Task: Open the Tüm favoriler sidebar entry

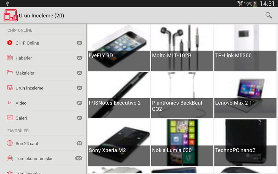Action: 43,171
